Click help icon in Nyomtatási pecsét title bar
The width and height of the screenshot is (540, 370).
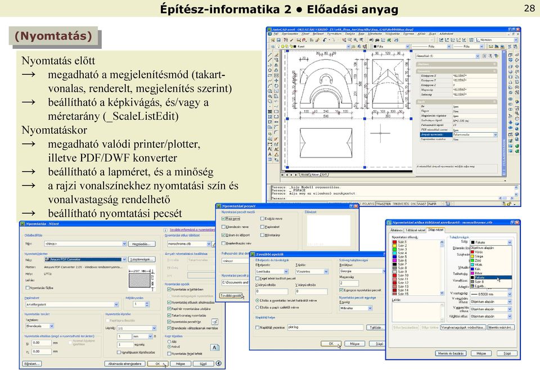click(x=351, y=206)
